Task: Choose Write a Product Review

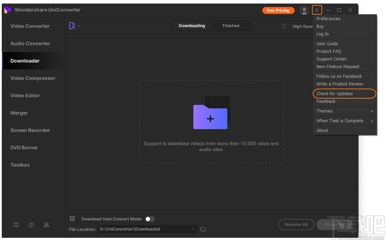Action: click(340, 84)
